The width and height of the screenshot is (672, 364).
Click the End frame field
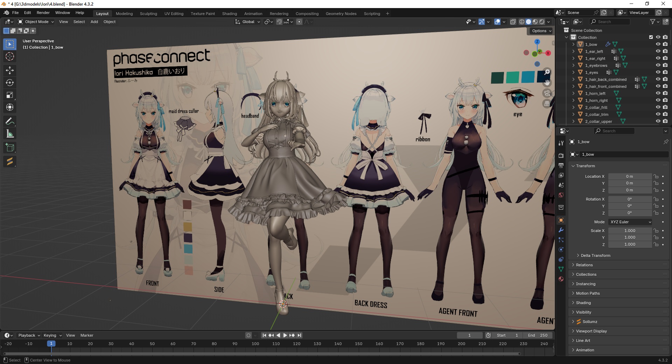point(538,335)
